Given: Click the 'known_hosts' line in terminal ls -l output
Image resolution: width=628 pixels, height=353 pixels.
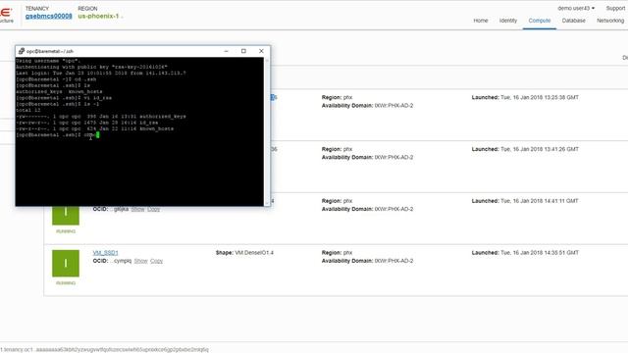Looking at the screenshot, I should tap(95, 128).
